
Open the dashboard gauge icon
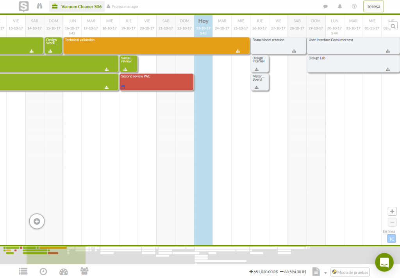[64, 272]
